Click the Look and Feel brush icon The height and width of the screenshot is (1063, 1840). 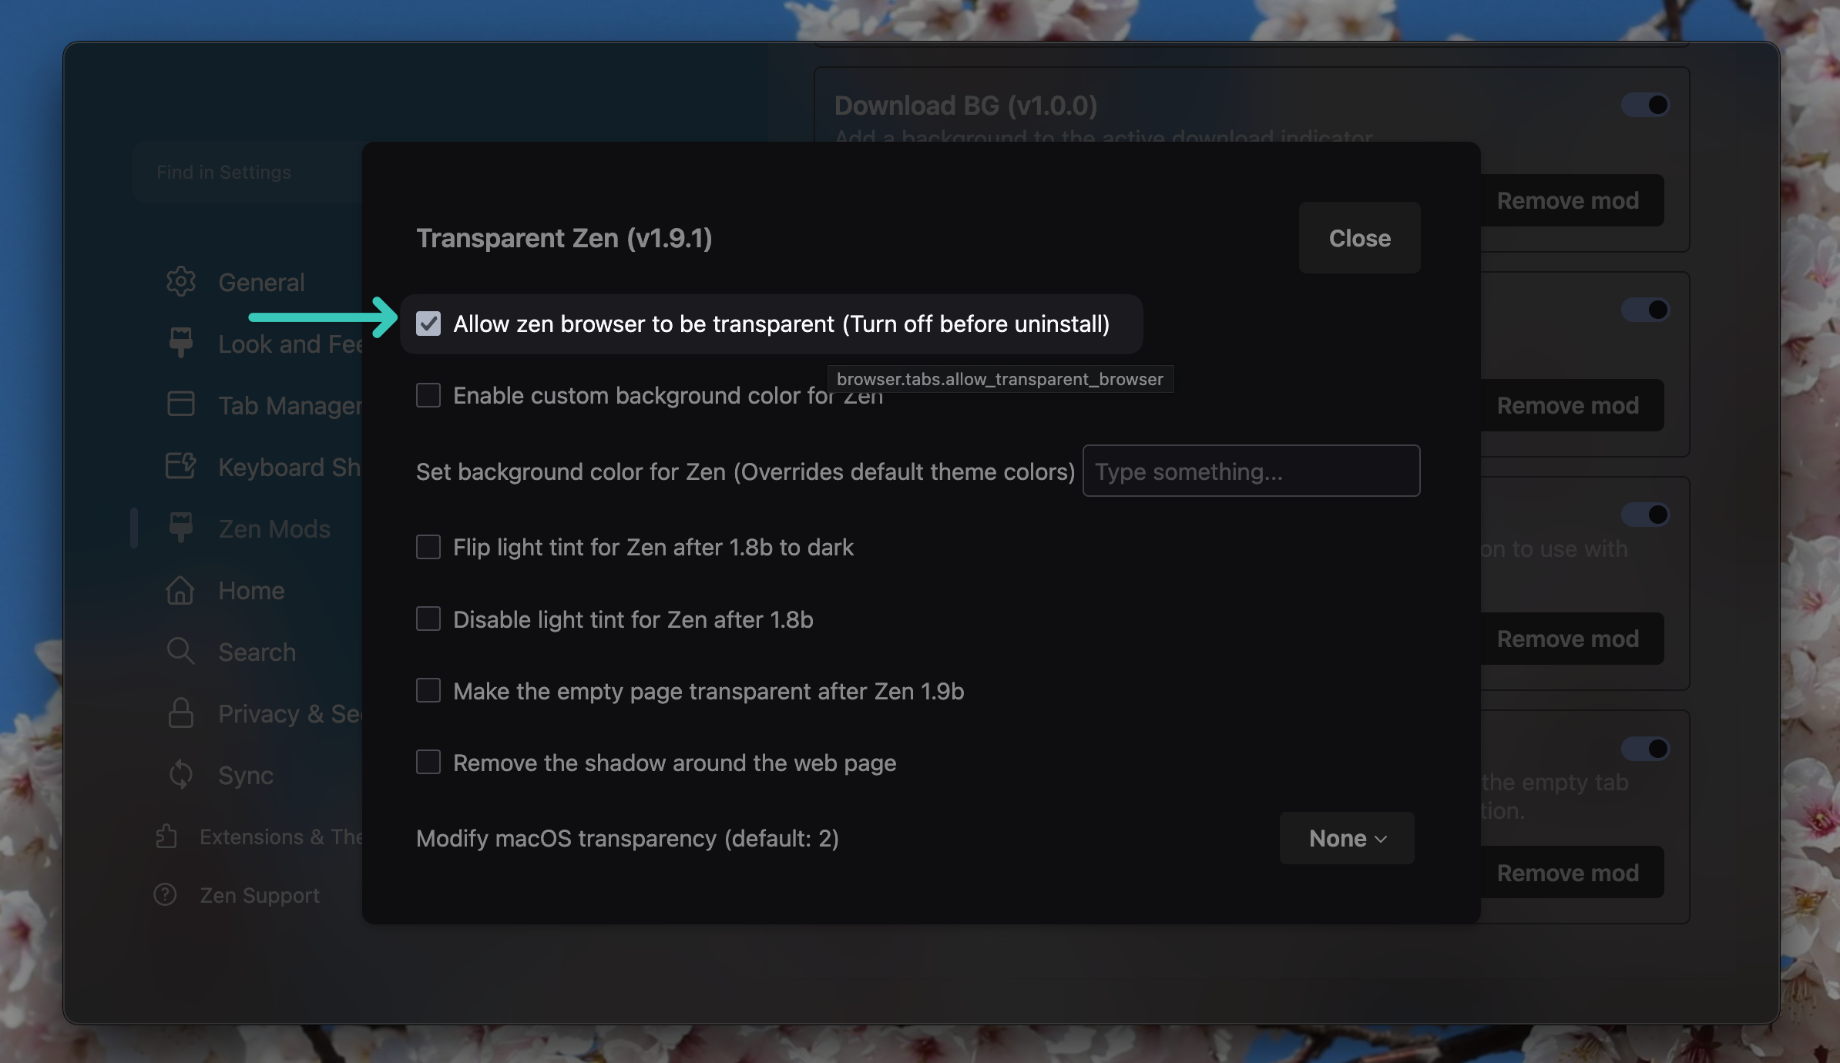click(181, 343)
